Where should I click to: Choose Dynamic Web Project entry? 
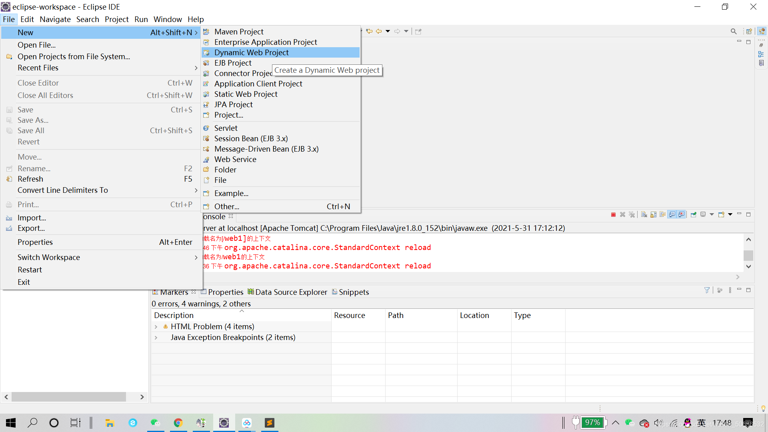point(280,52)
